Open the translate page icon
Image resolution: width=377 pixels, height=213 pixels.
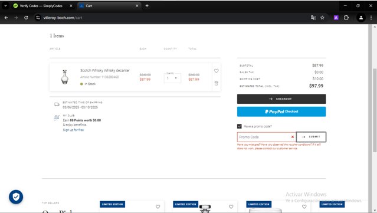click(x=313, y=18)
